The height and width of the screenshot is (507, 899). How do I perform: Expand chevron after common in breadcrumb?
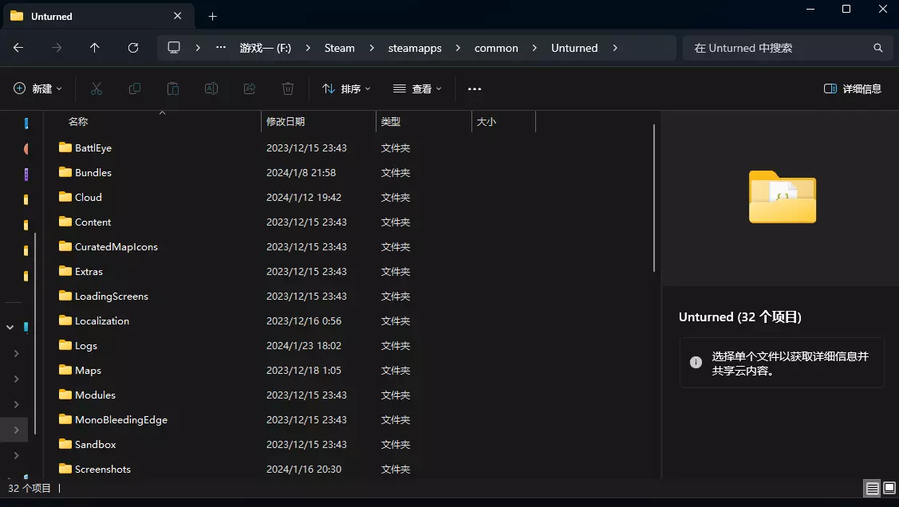point(534,48)
